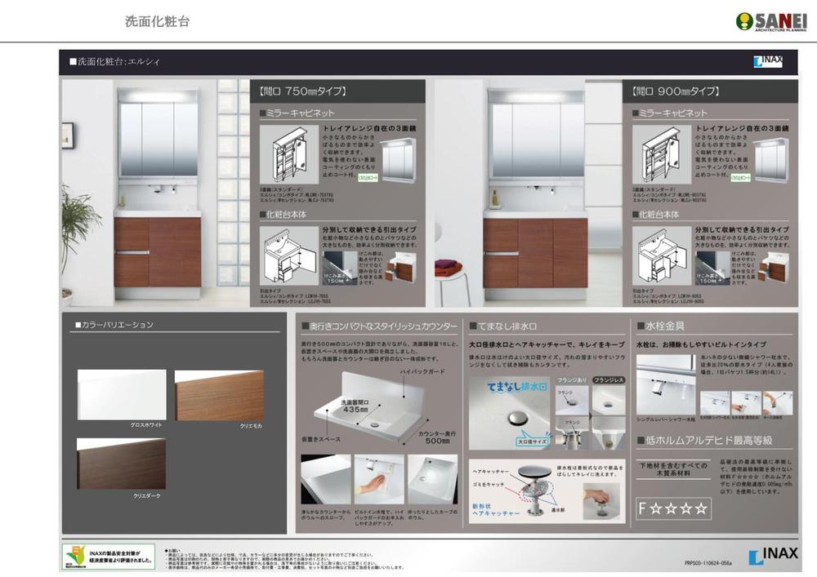Screen dimensions: 817x577
Task: Click the フランジあり comparison image
Action: tap(572, 400)
